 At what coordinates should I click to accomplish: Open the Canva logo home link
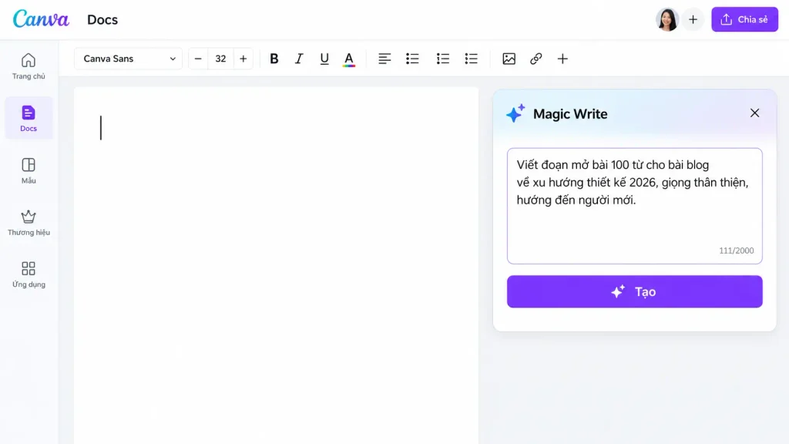pyautogui.click(x=41, y=19)
